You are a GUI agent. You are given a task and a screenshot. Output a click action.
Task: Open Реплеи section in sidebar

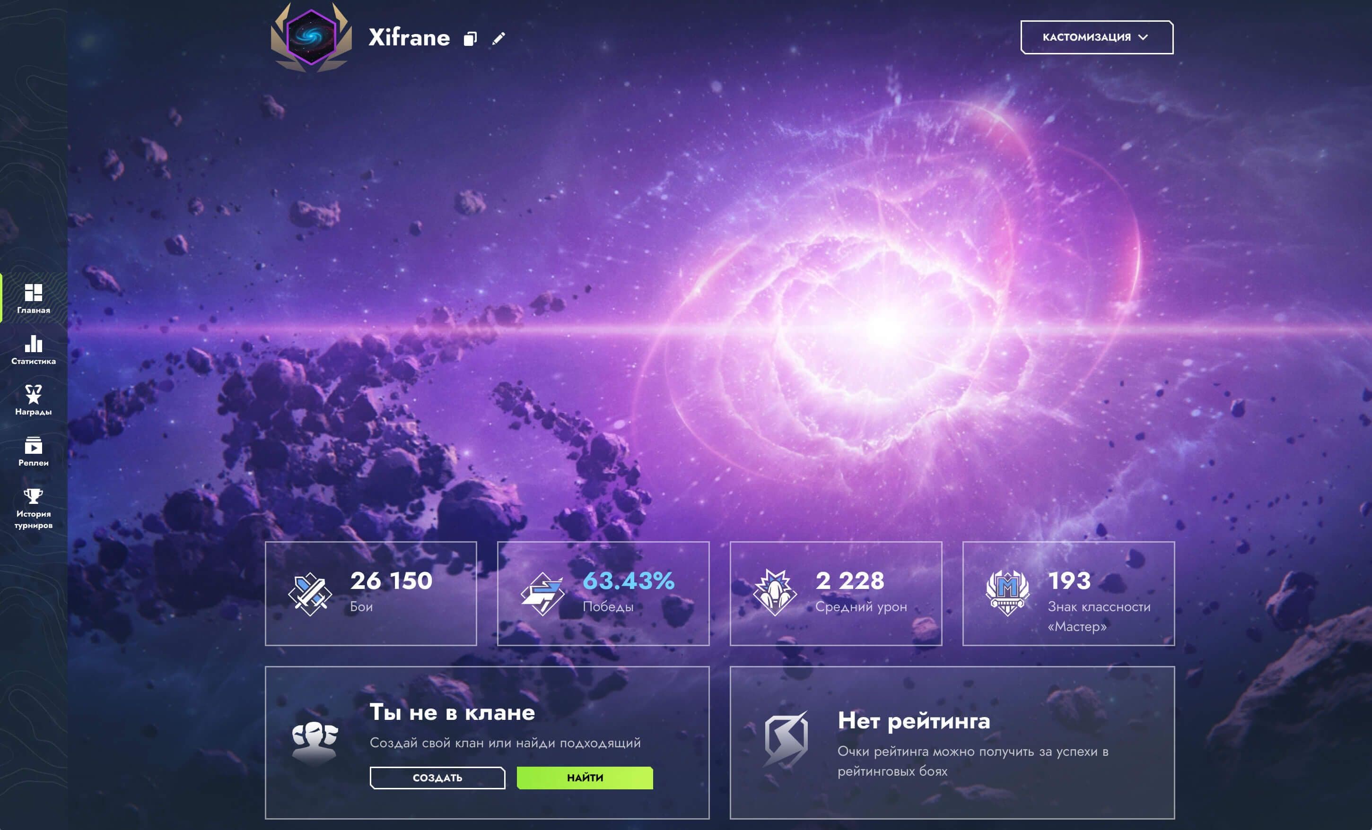coord(34,451)
